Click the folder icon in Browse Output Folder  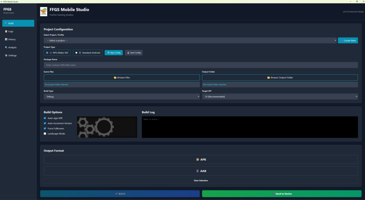click(x=268, y=77)
